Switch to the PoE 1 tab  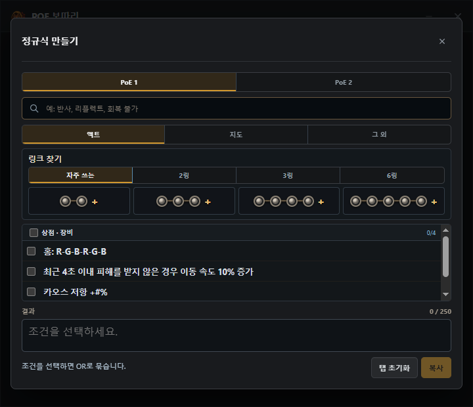coord(129,82)
